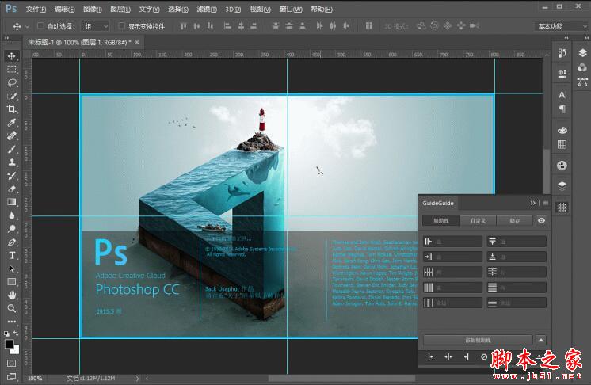Add center guide in GuideGuide bottom bar
This screenshot has height=385, width=591.
(448, 356)
